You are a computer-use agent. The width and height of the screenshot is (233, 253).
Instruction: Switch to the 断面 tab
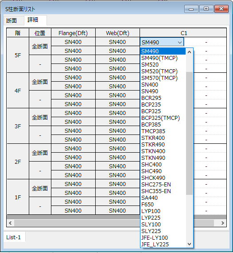coord(12,21)
